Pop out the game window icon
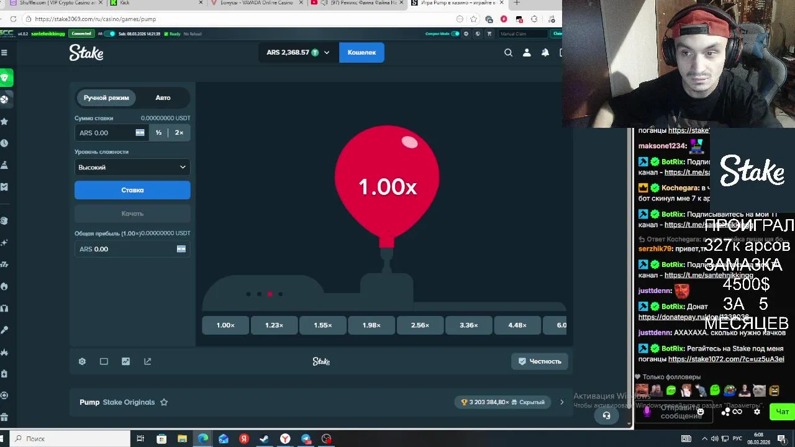This screenshot has height=447, width=795. coord(147,361)
